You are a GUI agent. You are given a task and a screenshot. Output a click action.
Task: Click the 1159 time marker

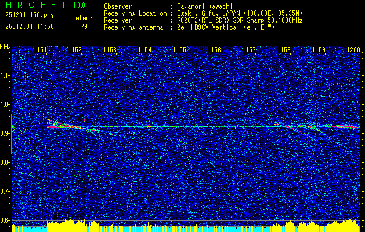(x=319, y=50)
